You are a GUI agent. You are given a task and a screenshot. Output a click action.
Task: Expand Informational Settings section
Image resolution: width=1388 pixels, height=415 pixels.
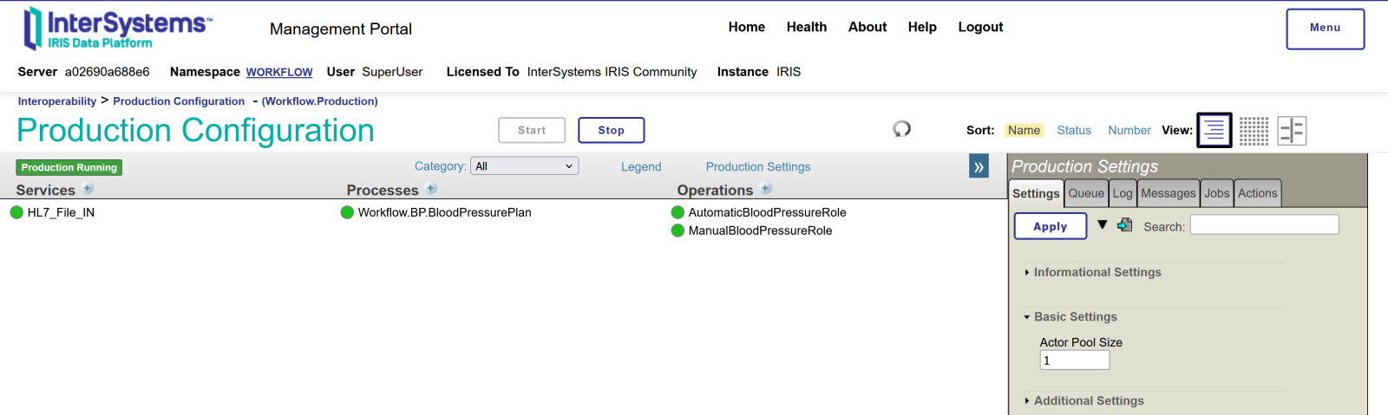tap(1097, 272)
